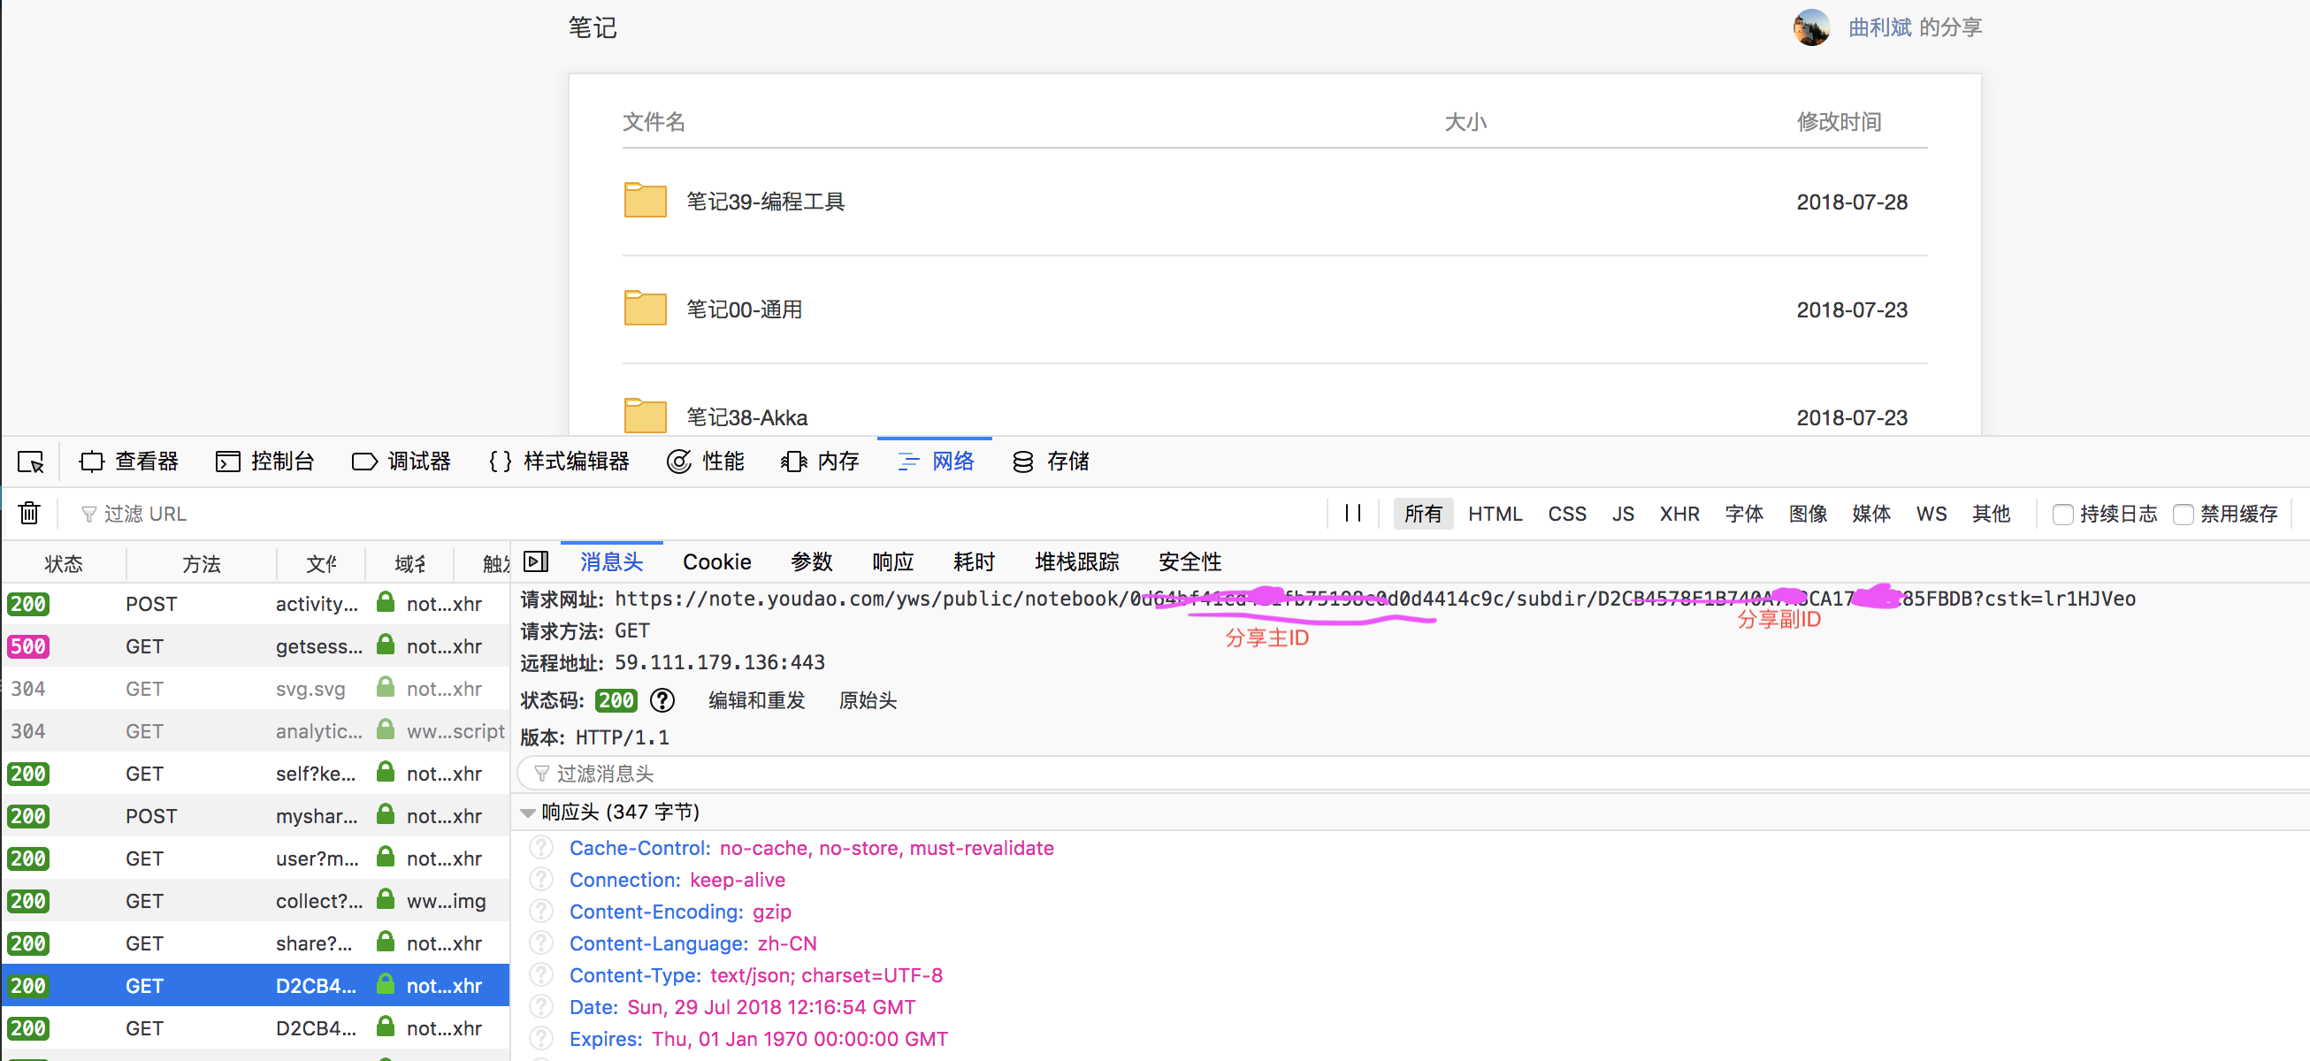Open the 笔记39-编程工具 folder
The image size is (2310, 1061).
tap(765, 202)
